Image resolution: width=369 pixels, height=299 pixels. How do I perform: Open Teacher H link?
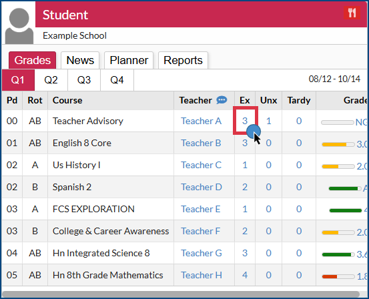[202, 275]
